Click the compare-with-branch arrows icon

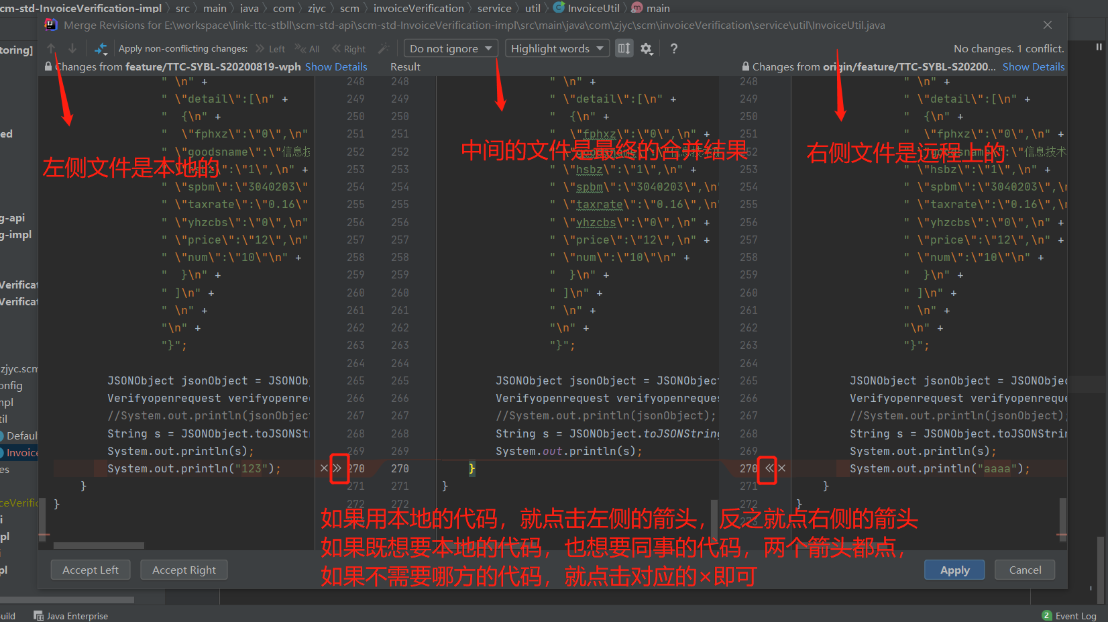click(101, 48)
